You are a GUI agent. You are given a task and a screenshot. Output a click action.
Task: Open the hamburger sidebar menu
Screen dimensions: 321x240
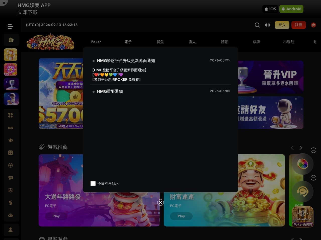point(11,26)
